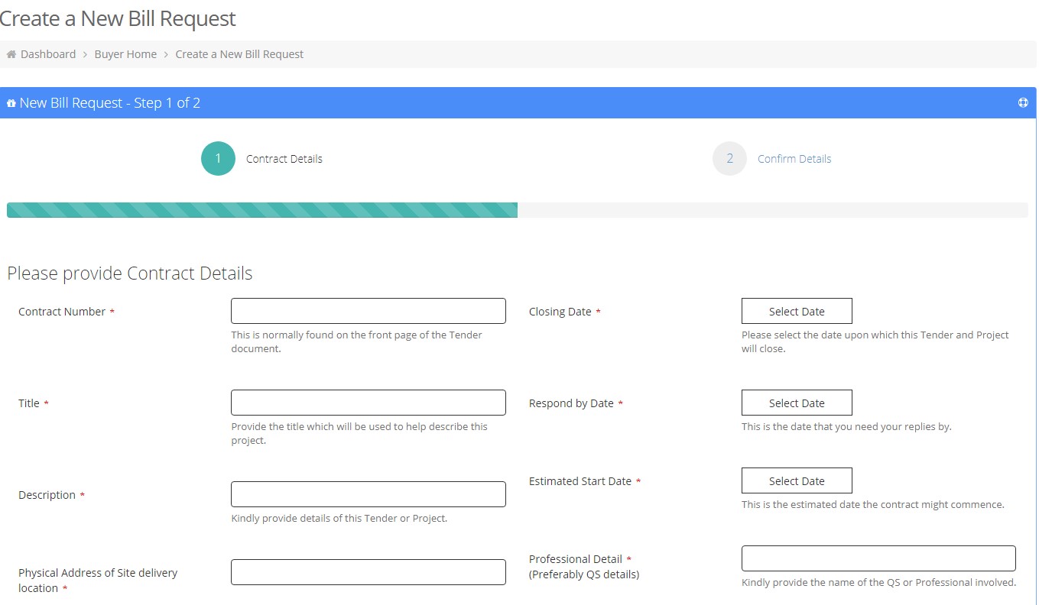Click the 'Create a New Bill Request' page heading

118,18
